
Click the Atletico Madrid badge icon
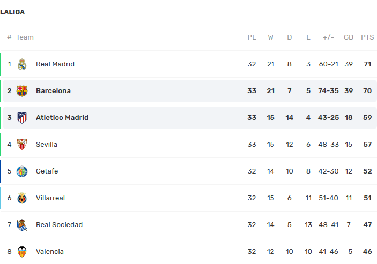tap(22, 118)
